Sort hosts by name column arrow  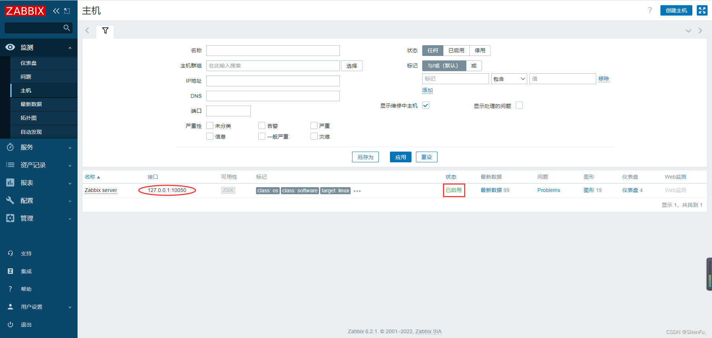tap(98, 177)
